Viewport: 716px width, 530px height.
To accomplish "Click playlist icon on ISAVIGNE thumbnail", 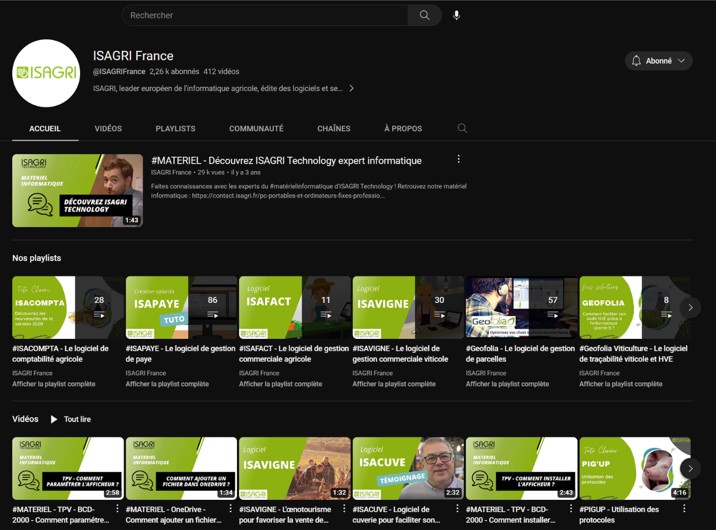I will (x=439, y=315).
